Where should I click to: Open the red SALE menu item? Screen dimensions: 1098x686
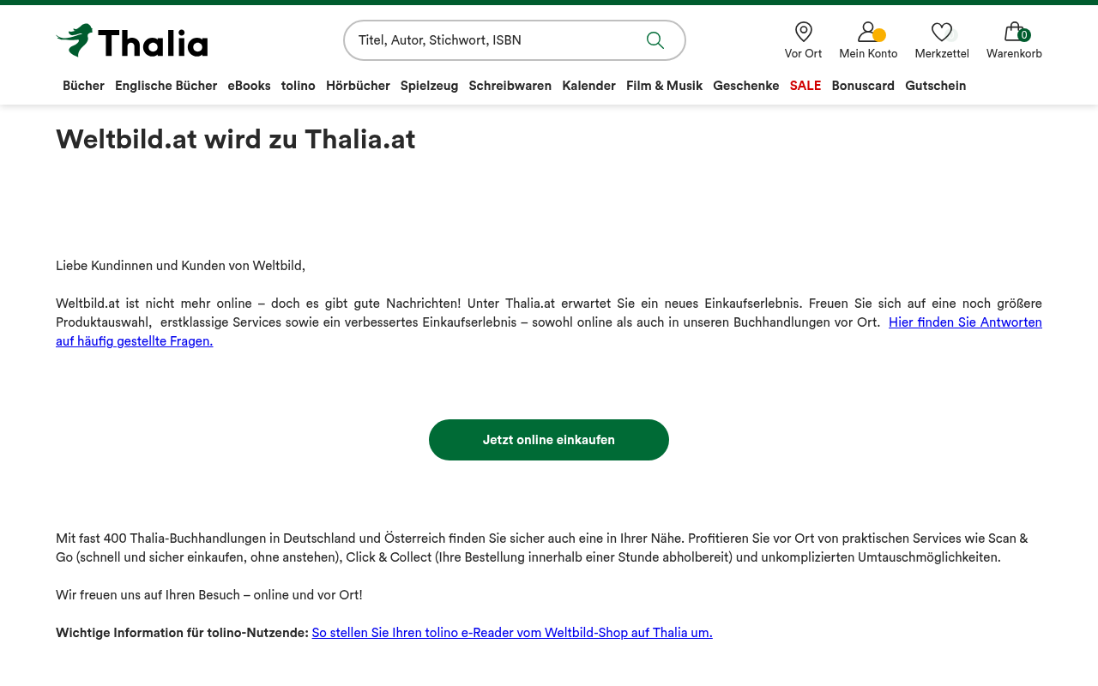pos(805,86)
